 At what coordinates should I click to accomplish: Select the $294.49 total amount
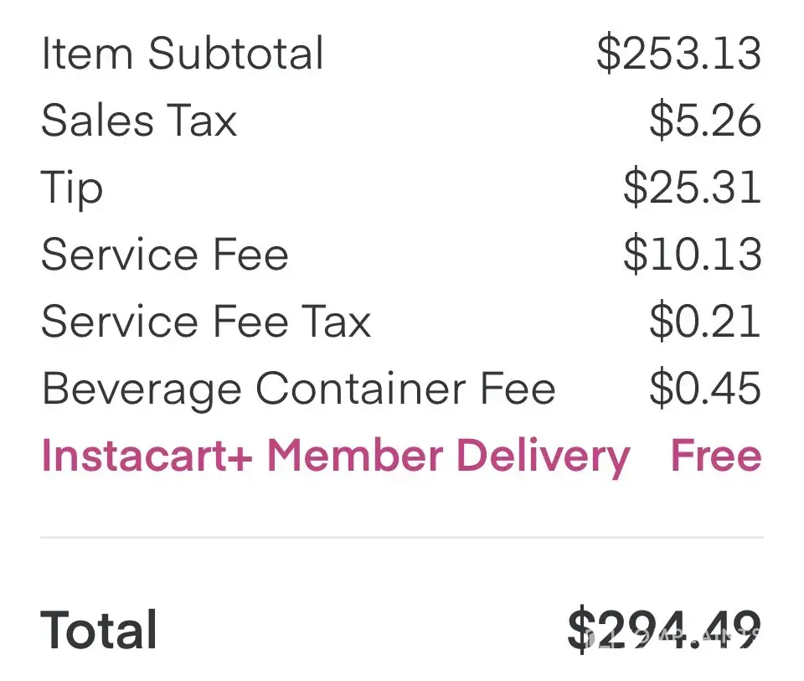click(x=664, y=630)
